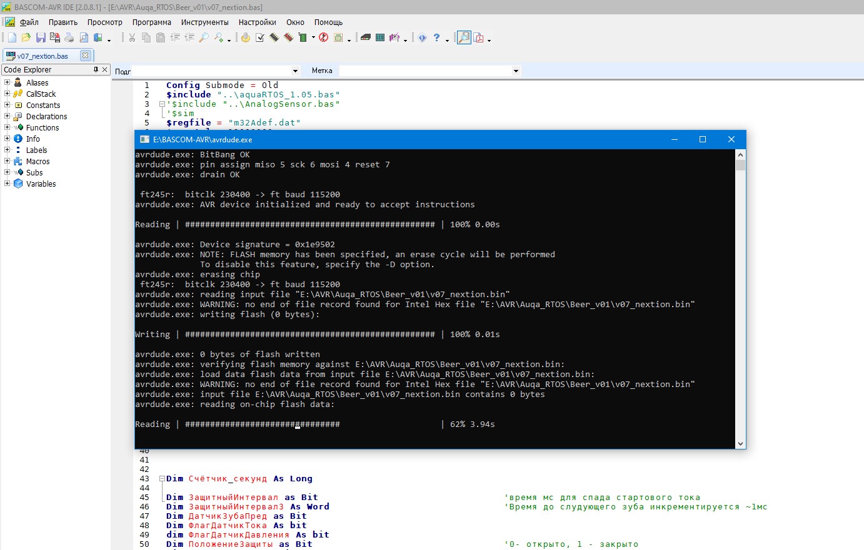
Task: Open the Программа menu
Action: [x=152, y=22]
